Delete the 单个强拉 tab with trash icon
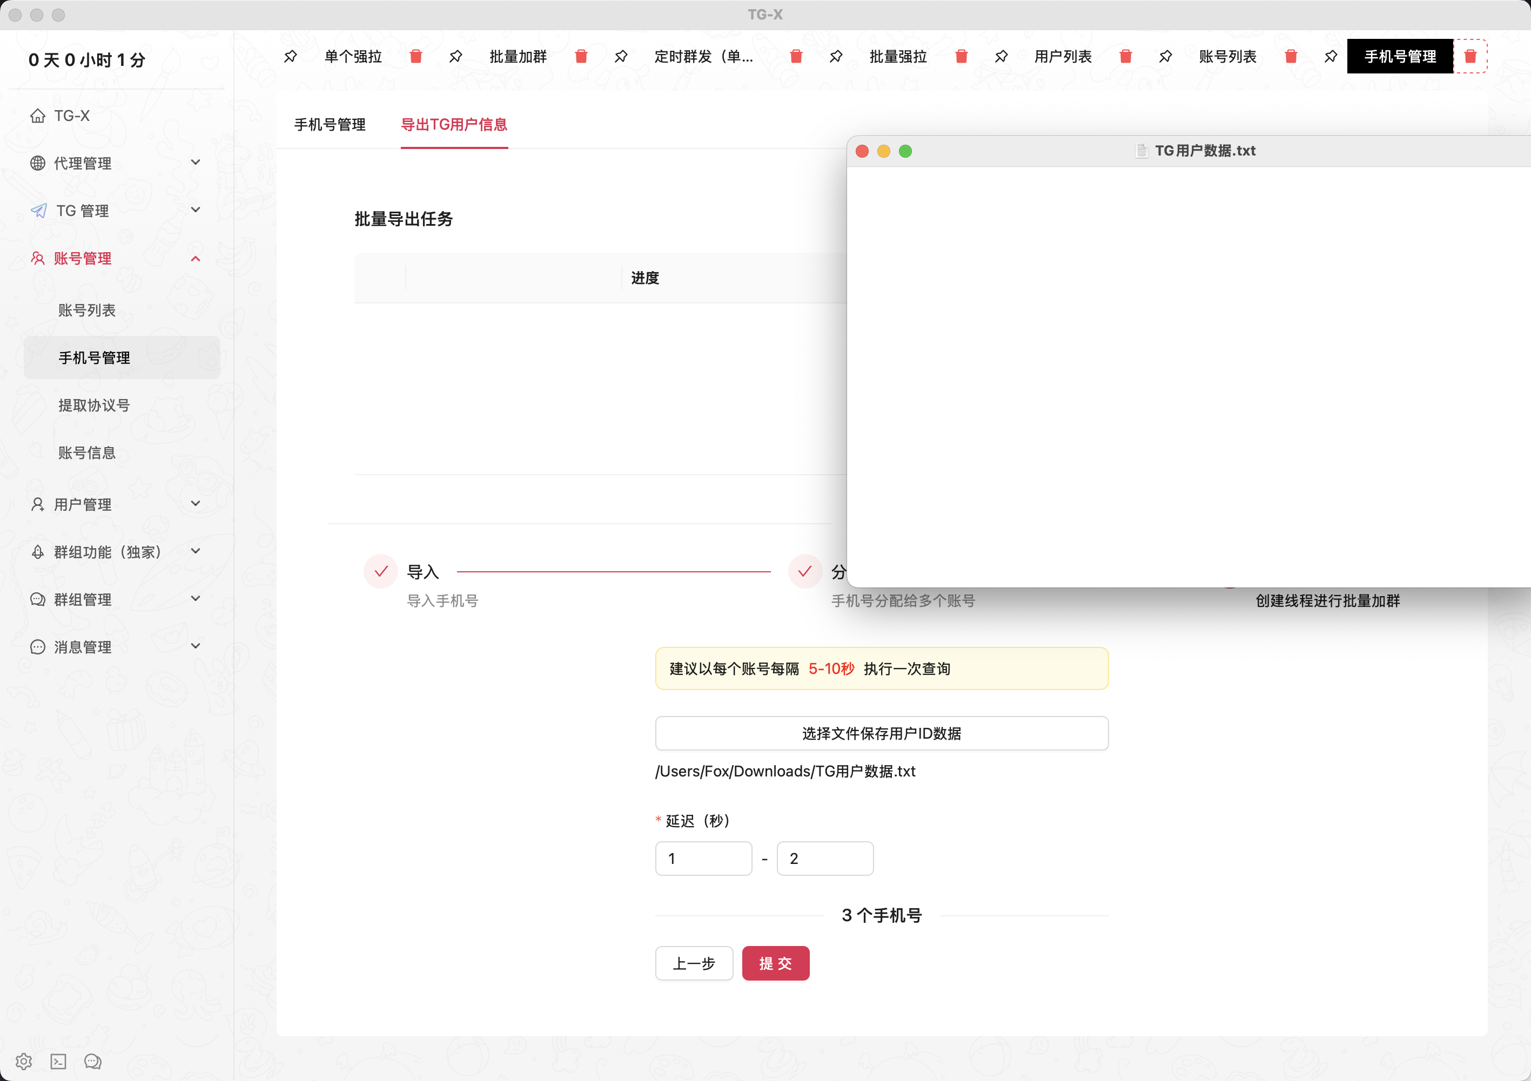The height and width of the screenshot is (1081, 1531). click(x=416, y=57)
